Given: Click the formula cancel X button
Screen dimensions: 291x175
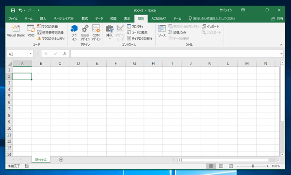Looking at the screenshot, I should (x=46, y=54).
